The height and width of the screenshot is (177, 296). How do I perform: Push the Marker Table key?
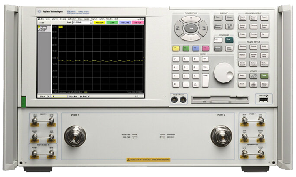pyautogui.click(x=253, y=55)
